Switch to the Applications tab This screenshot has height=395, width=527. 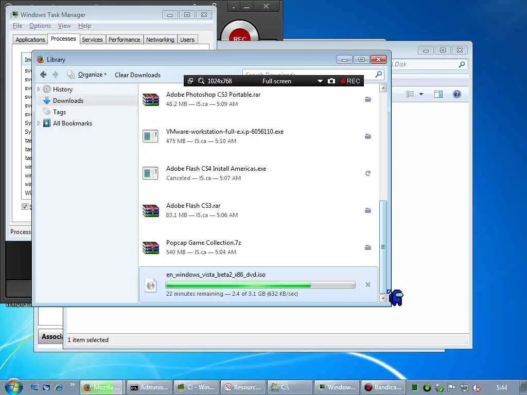(x=30, y=39)
